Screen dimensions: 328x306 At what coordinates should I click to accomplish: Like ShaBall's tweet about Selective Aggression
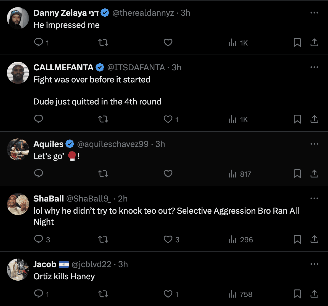pos(168,239)
